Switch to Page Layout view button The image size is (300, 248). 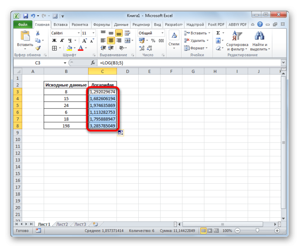210,231
